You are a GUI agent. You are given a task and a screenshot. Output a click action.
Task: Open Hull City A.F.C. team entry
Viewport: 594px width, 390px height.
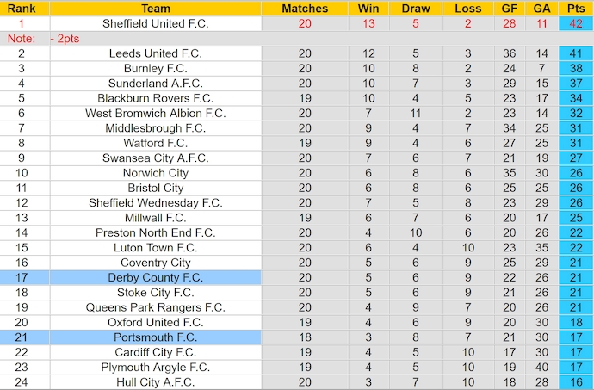coord(155,382)
